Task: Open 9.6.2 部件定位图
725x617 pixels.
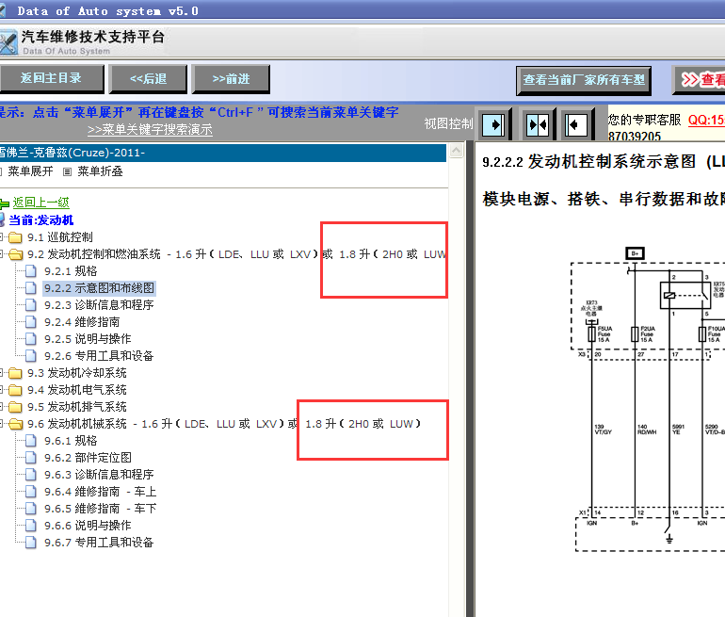Action: tap(88, 458)
